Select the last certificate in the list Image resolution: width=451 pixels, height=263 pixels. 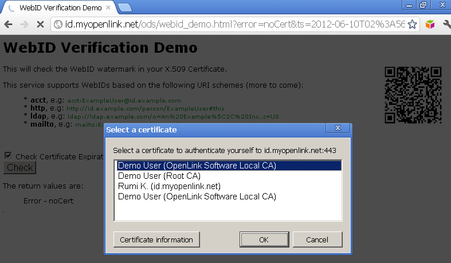[197, 197]
